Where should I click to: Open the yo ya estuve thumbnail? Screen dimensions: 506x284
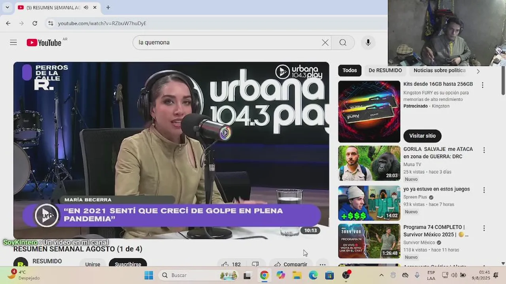[x=369, y=203]
